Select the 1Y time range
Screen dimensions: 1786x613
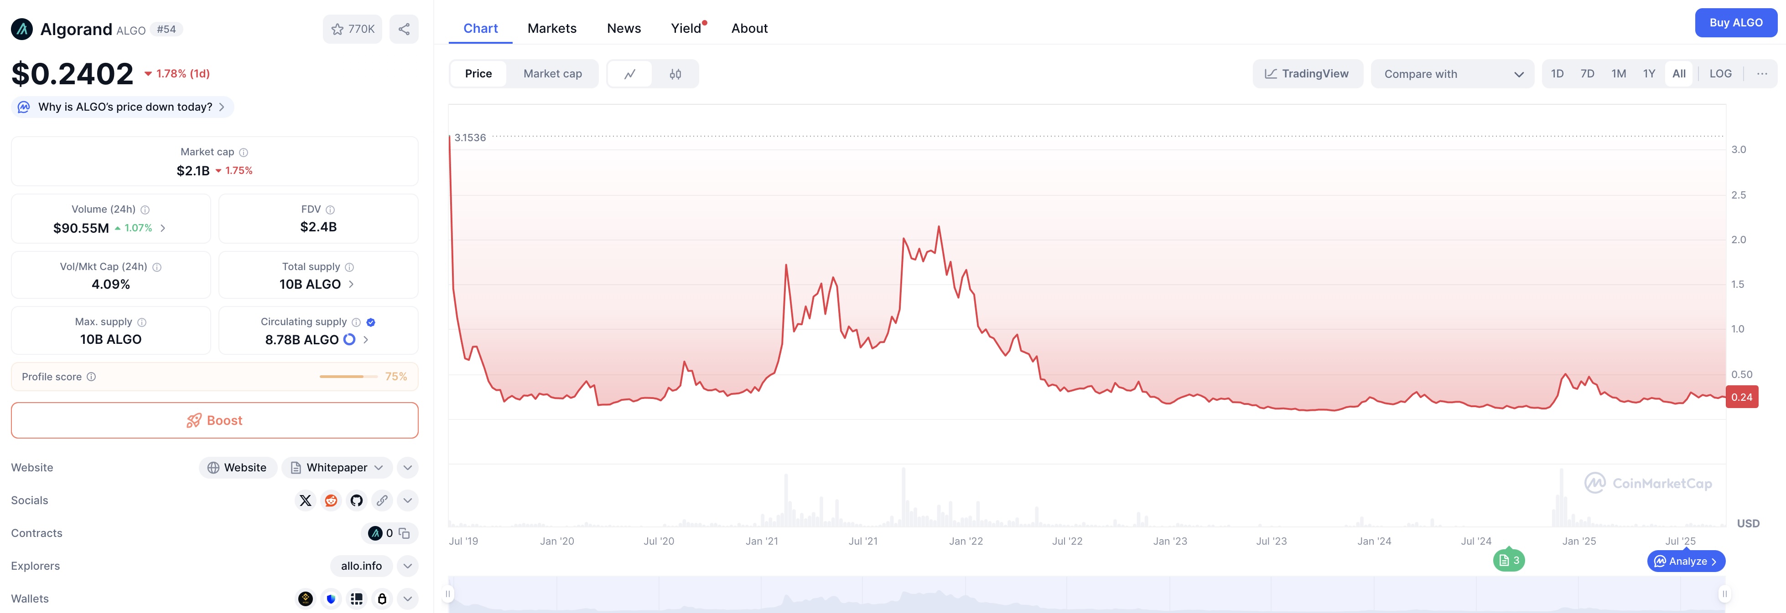[1650, 73]
